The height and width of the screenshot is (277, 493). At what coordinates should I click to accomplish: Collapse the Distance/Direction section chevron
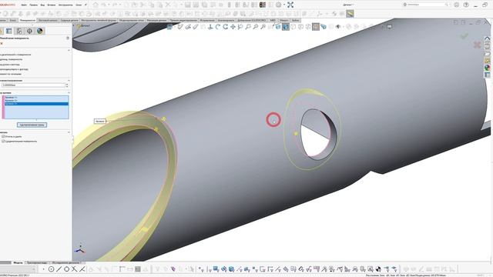coord(69,80)
